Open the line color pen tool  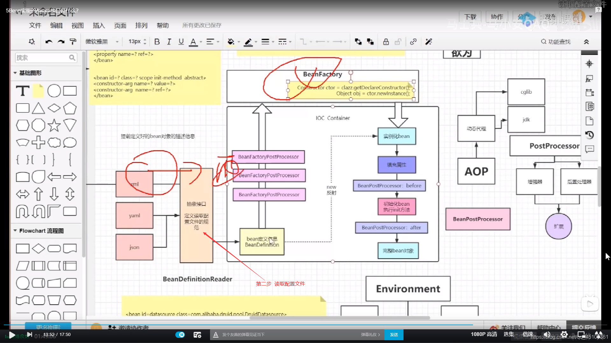tap(248, 42)
